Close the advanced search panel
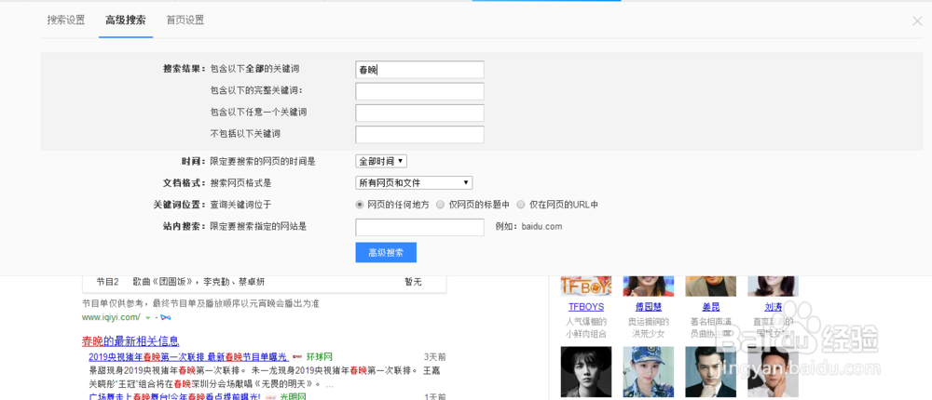The height and width of the screenshot is (400, 932). pos(917,20)
